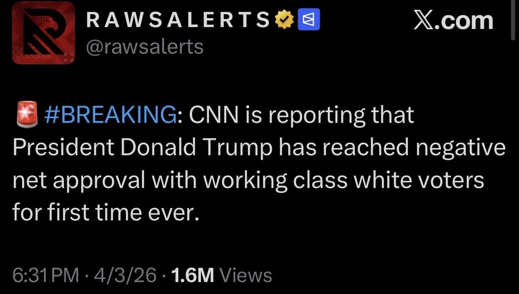This screenshot has width=519, height=294.
Task: Click the line for first time ever
Action: [x=106, y=212]
